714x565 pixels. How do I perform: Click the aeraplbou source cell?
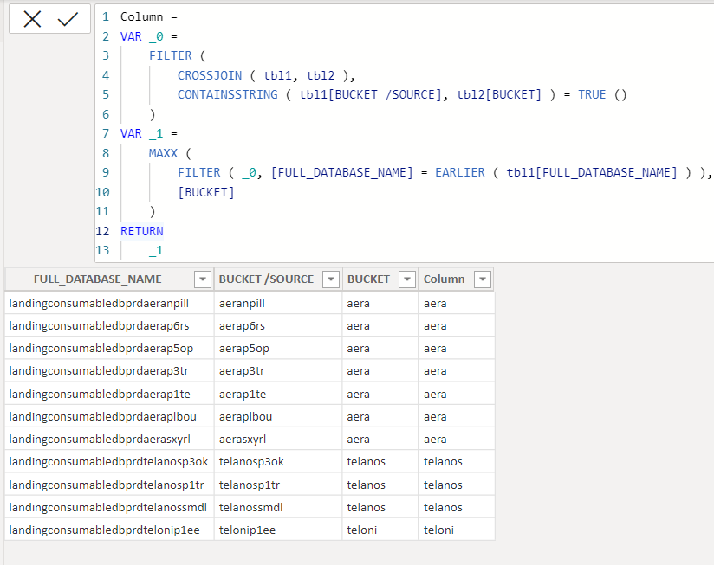tap(278, 416)
